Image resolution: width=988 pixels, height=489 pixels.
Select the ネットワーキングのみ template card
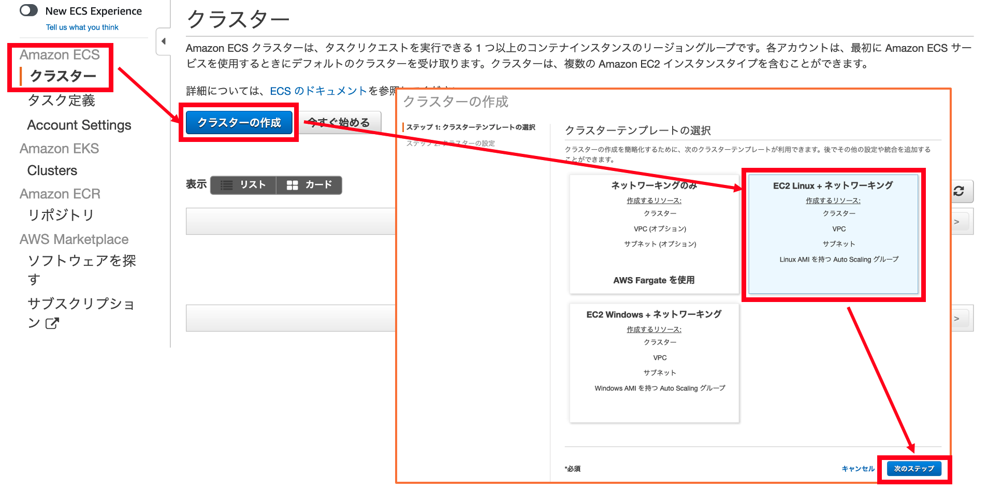(x=654, y=234)
